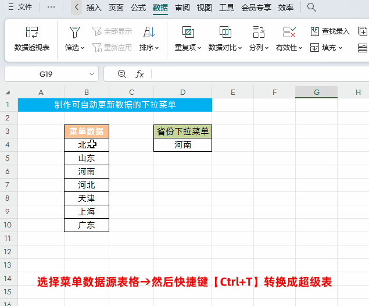Click the fx insert function icon
The width and height of the screenshot is (369, 306).
point(139,74)
